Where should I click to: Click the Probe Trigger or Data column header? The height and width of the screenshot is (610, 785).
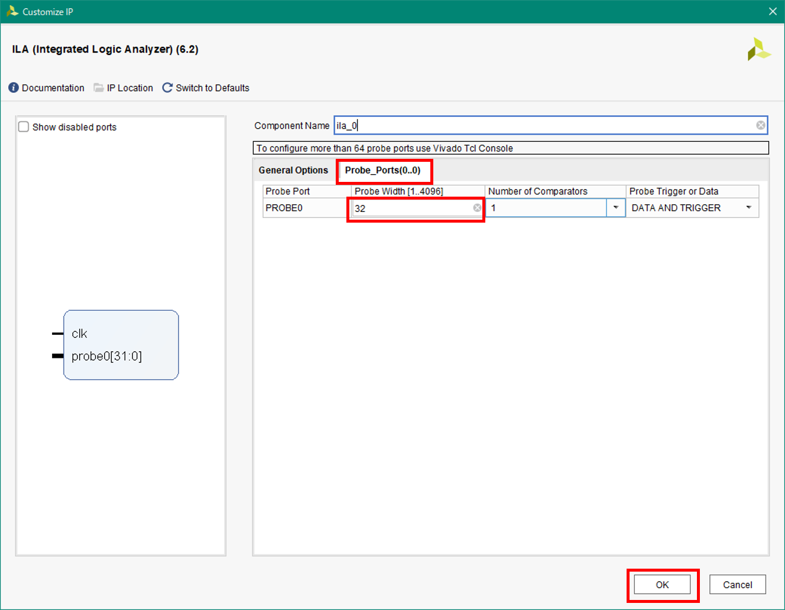[x=692, y=191]
